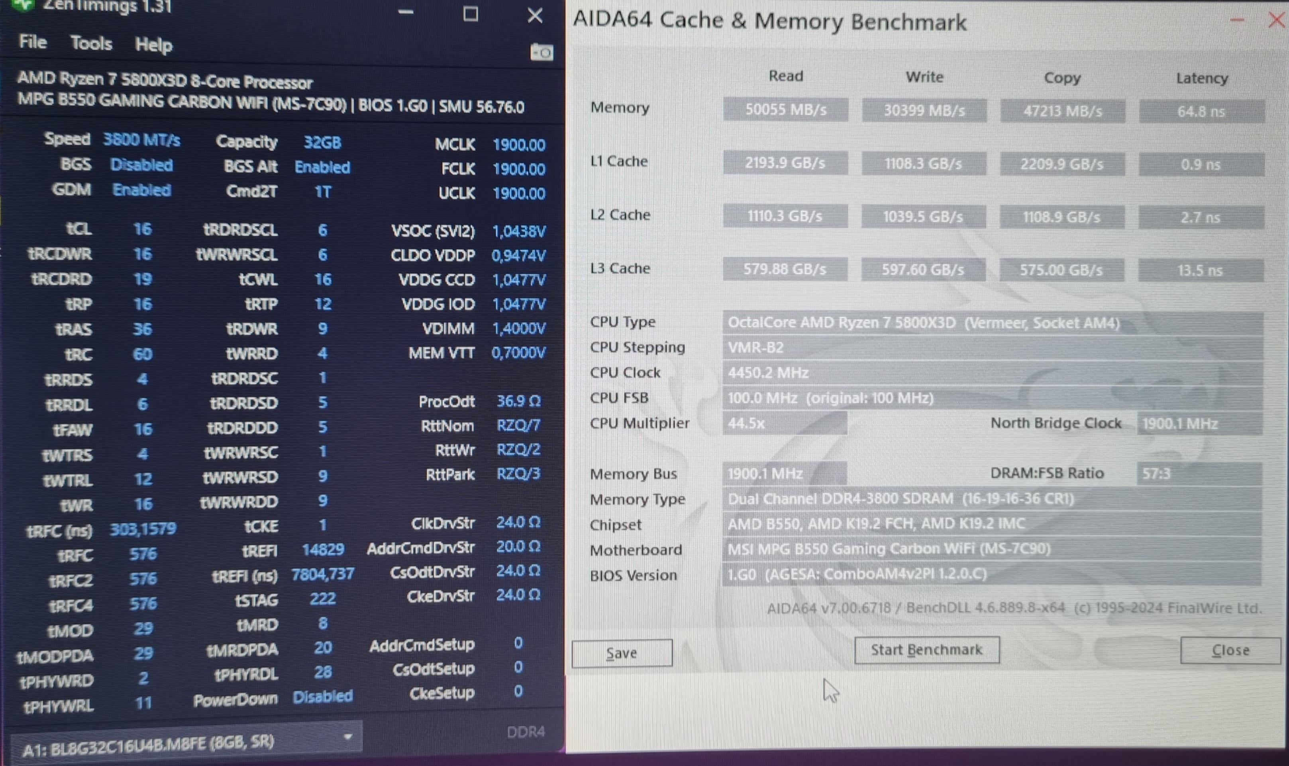Select the Memory Write value 30399 MB/s
Image resolution: width=1289 pixels, height=766 pixels.
pos(924,110)
